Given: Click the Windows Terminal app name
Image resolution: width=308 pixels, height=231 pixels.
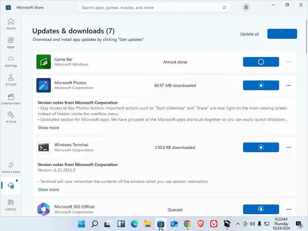Looking at the screenshot, I should tap(71, 145).
